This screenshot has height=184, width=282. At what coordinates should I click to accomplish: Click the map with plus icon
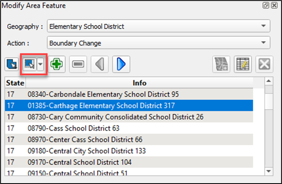221,64
